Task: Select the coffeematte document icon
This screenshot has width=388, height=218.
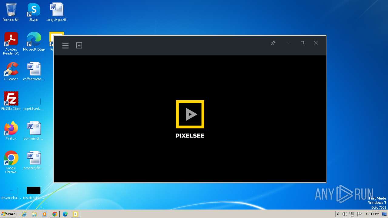Action: pos(34,71)
